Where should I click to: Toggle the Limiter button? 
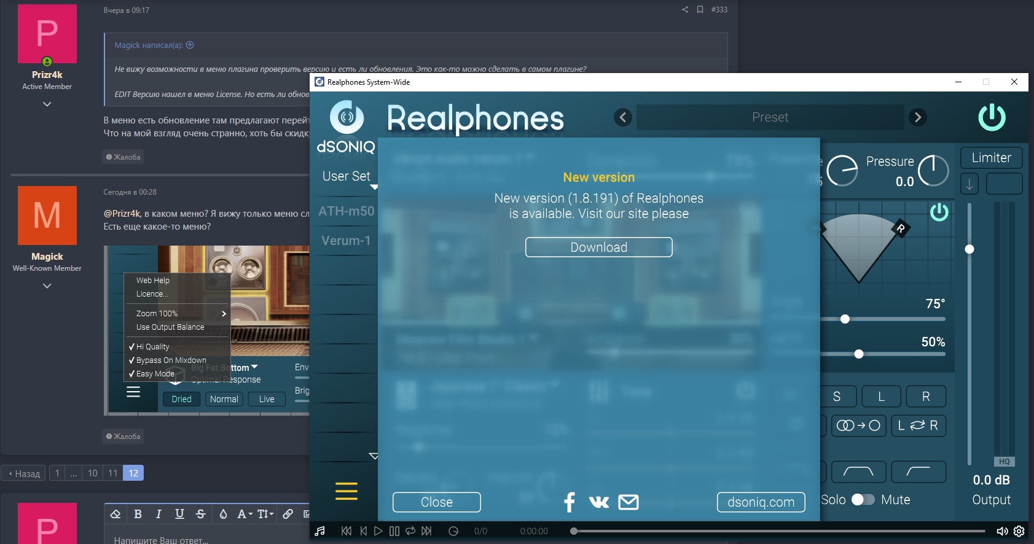pyautogui.click(x=991, y=158)
